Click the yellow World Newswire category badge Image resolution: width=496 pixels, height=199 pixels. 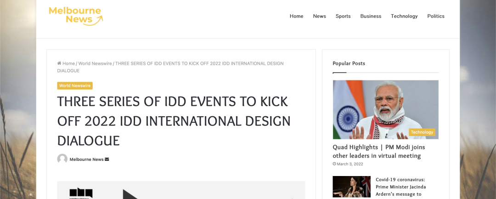(x=75, y=86)
